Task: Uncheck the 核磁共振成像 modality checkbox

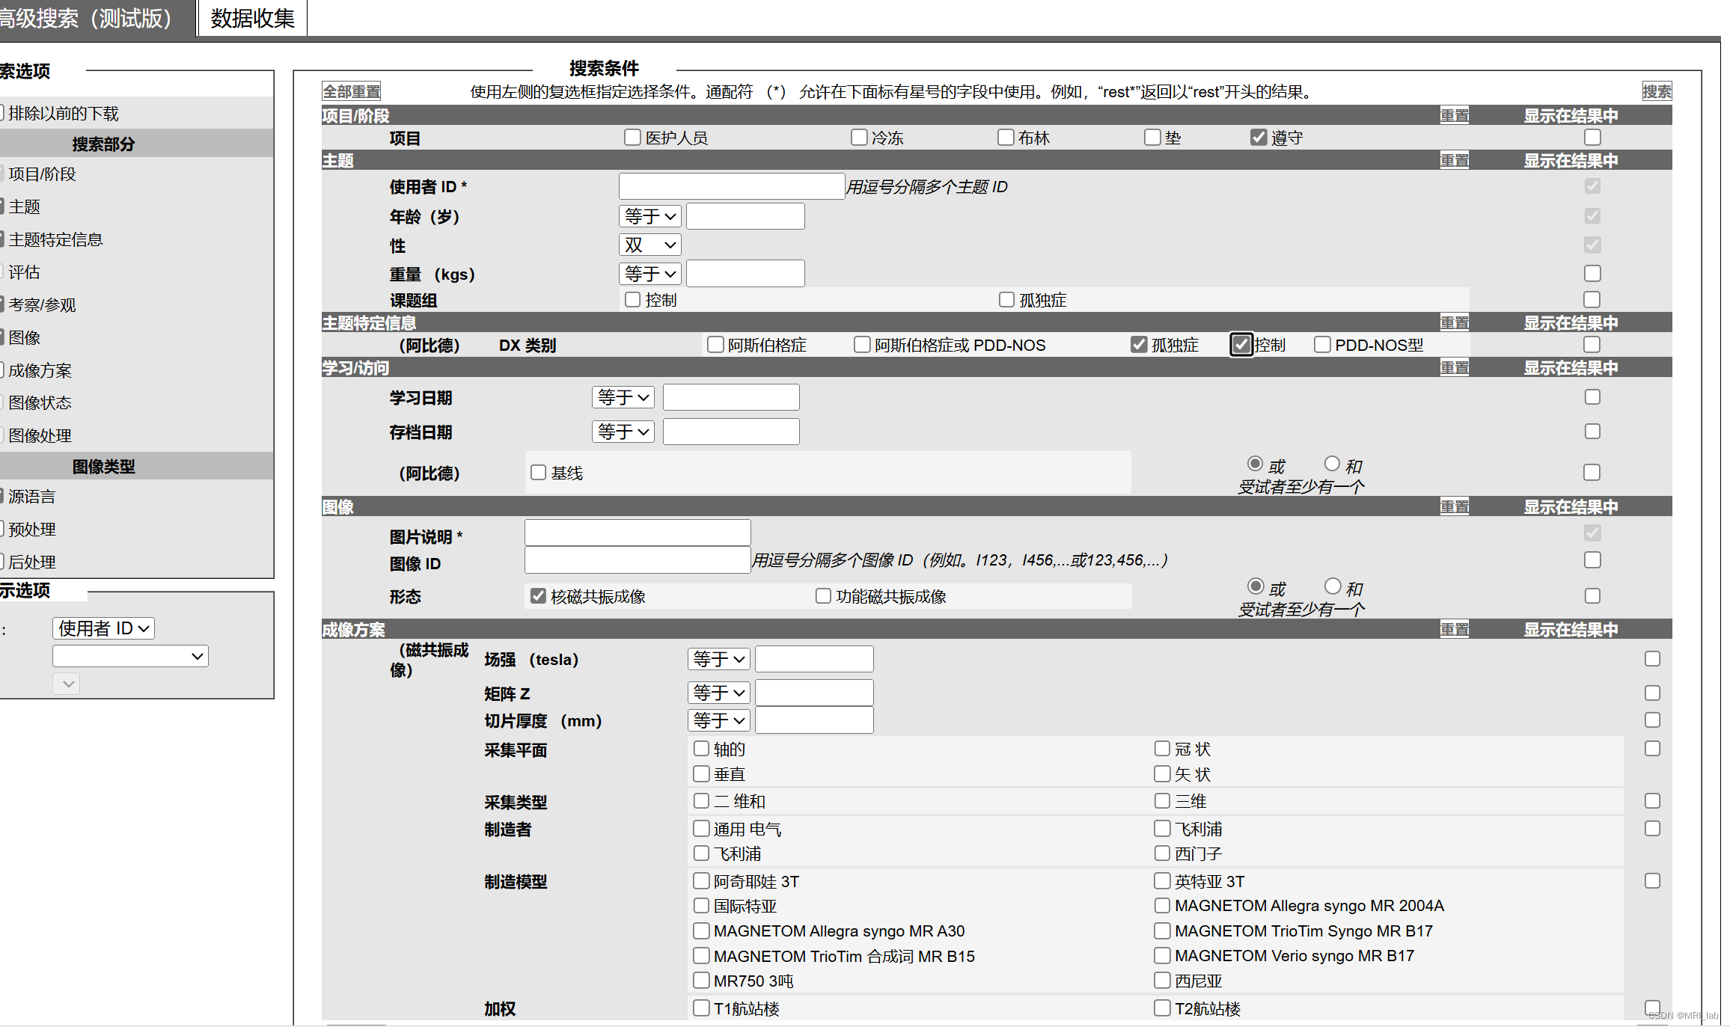Action: [x=538, y=595]
